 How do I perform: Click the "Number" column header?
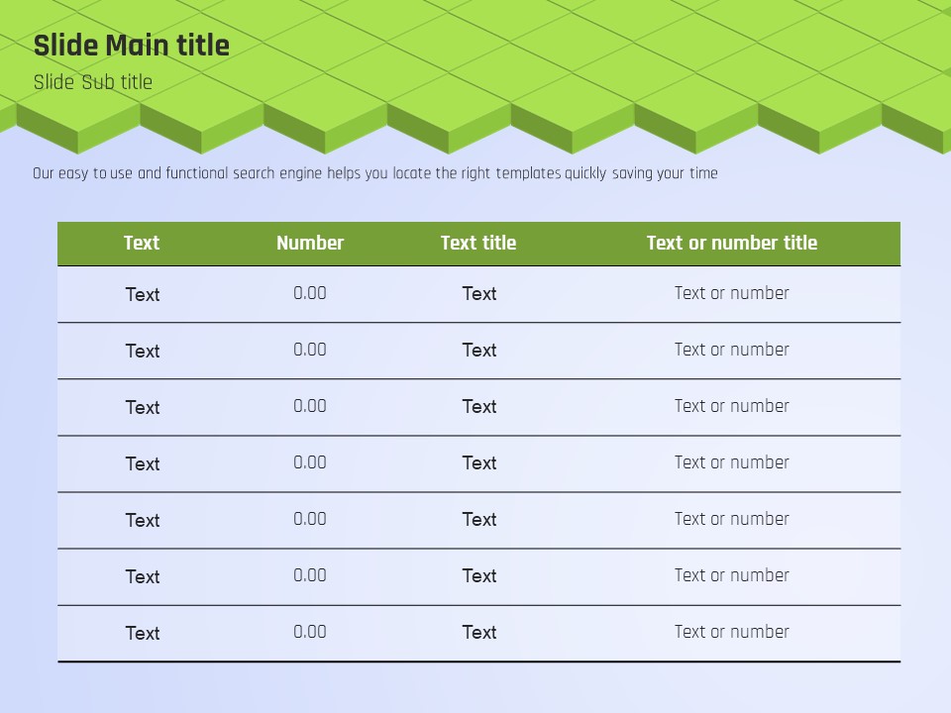[x=310, y=243]
